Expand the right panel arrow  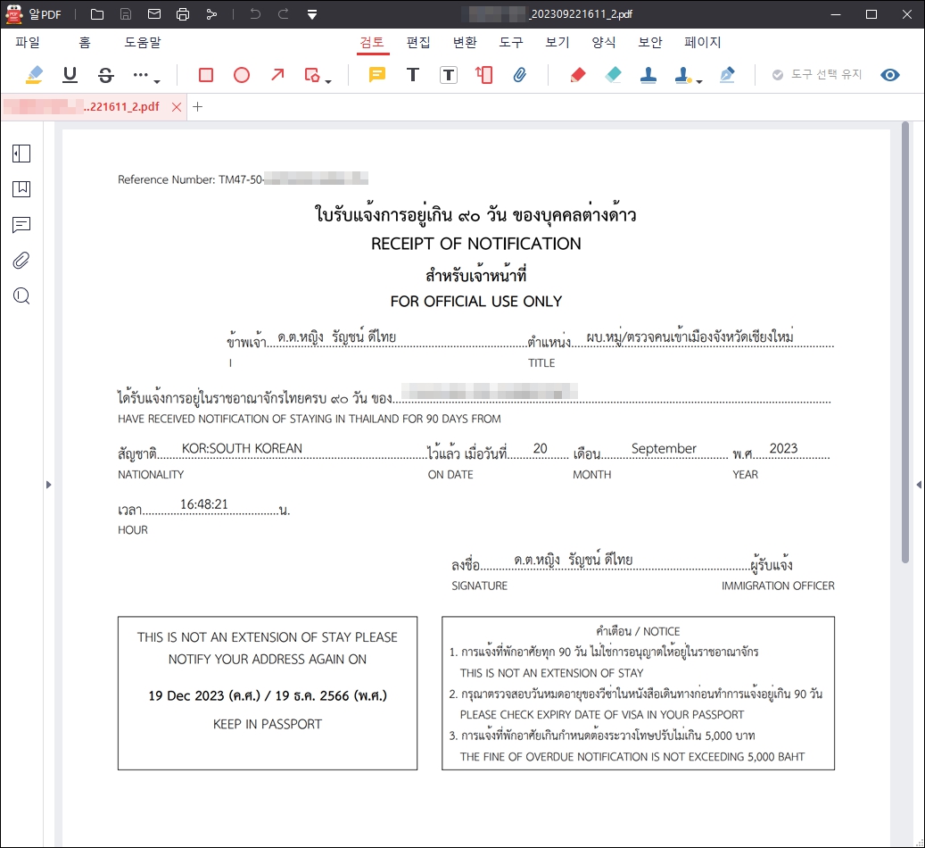point(919,485)
